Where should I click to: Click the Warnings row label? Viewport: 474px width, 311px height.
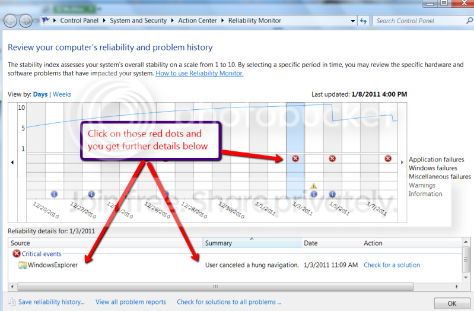[422, 185]
